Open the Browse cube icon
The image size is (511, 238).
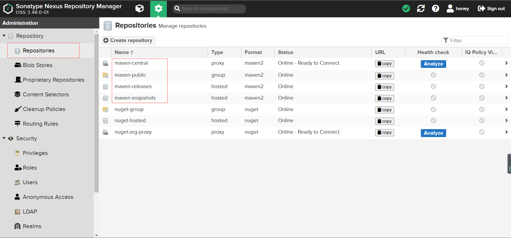pos(140,9)
